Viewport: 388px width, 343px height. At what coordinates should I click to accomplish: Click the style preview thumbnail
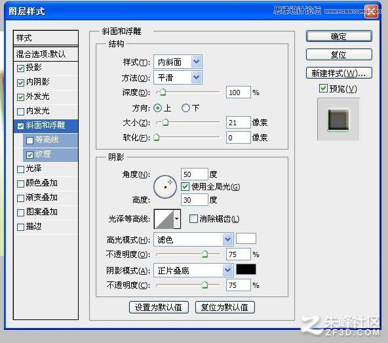(338, 119)
